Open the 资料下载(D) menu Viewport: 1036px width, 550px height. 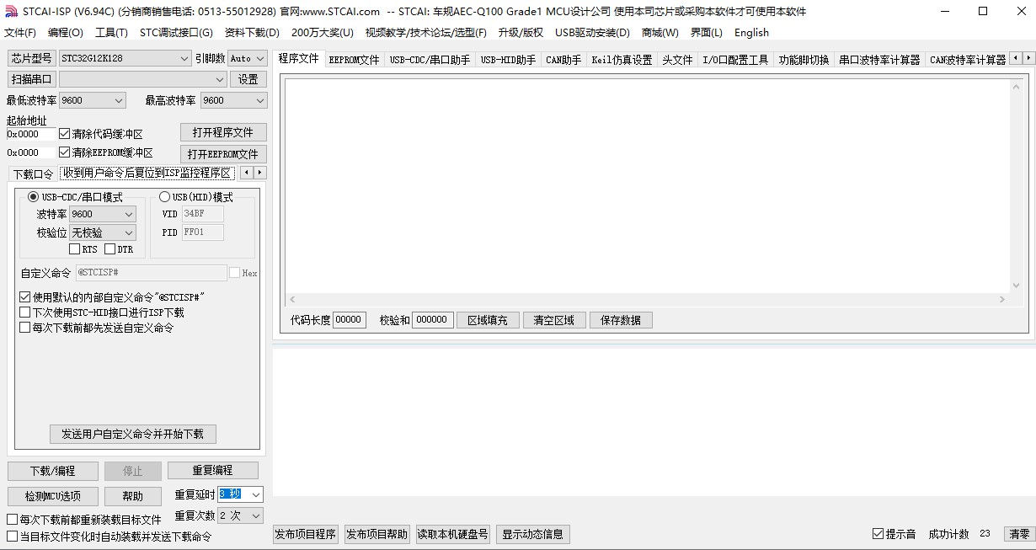pos(252,32)
